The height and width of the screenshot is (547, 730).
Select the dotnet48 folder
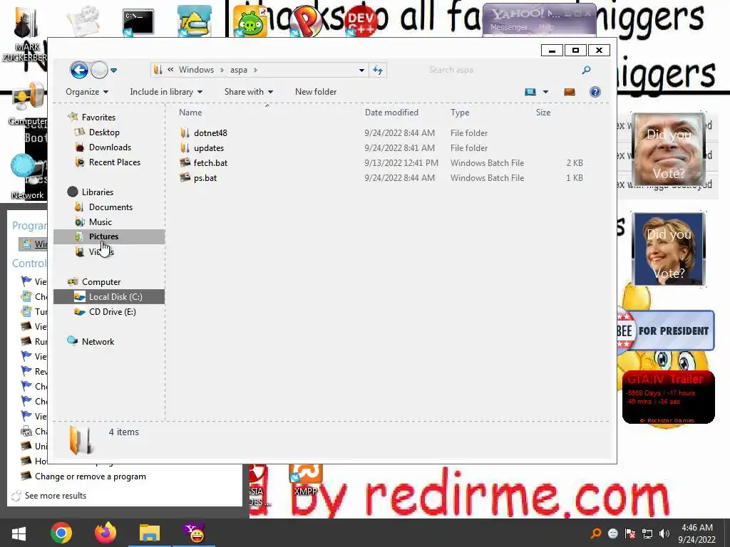click(210, 133)
